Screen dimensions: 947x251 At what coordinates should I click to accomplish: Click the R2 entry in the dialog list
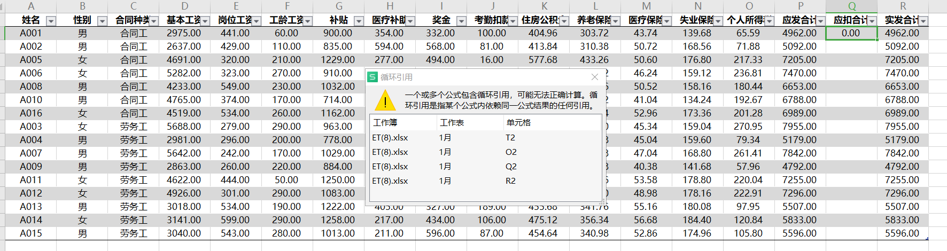coord(510,181)
